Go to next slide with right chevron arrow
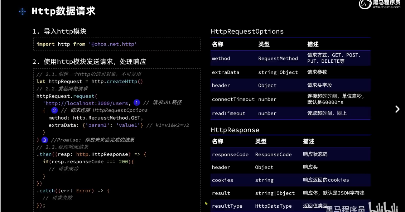The width and height of the screenshot is (405, 212). (x=397, y=109)
